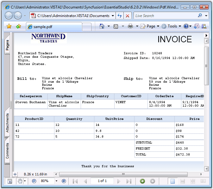Select Continuous page layout view
This screenshot has width=213, height=189.
tap(183, 181)
